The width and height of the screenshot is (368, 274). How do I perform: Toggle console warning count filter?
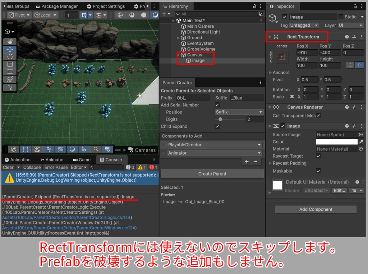pyautogui.click(x=142, y=168)
